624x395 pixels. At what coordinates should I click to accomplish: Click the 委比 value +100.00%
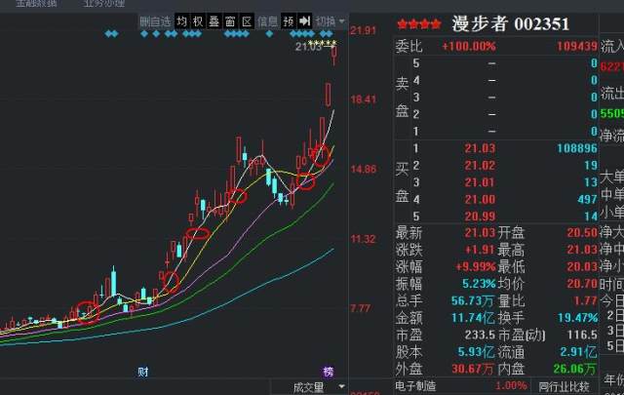click(x=469, y=46)
